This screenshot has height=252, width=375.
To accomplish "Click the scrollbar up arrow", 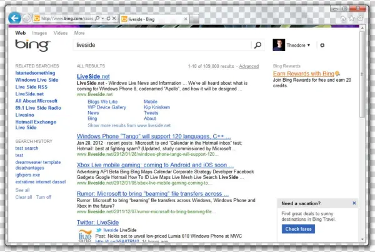I will 362,28.
